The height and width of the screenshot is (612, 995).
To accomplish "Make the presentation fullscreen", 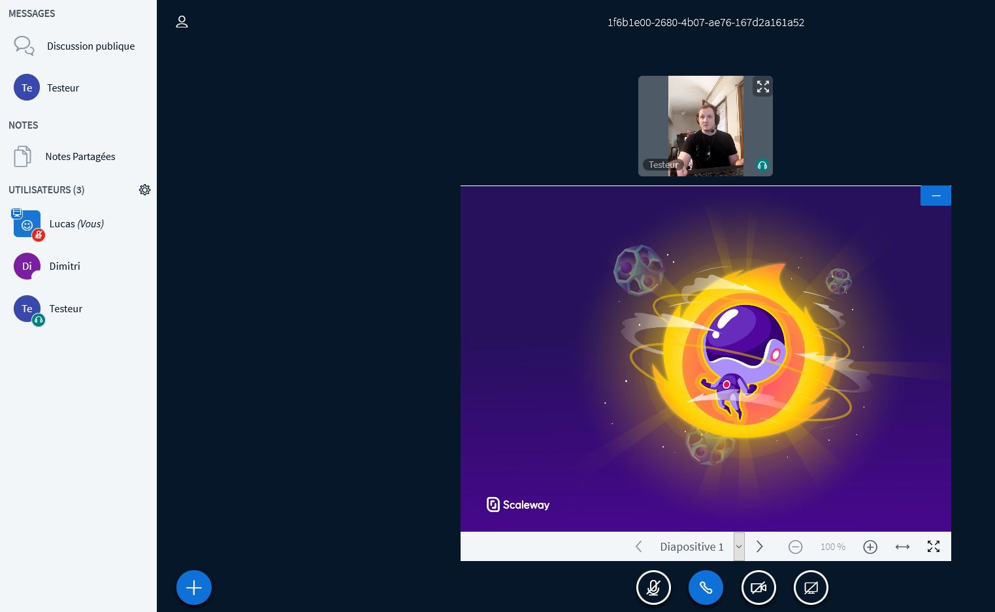I will [x=934, y=547].
